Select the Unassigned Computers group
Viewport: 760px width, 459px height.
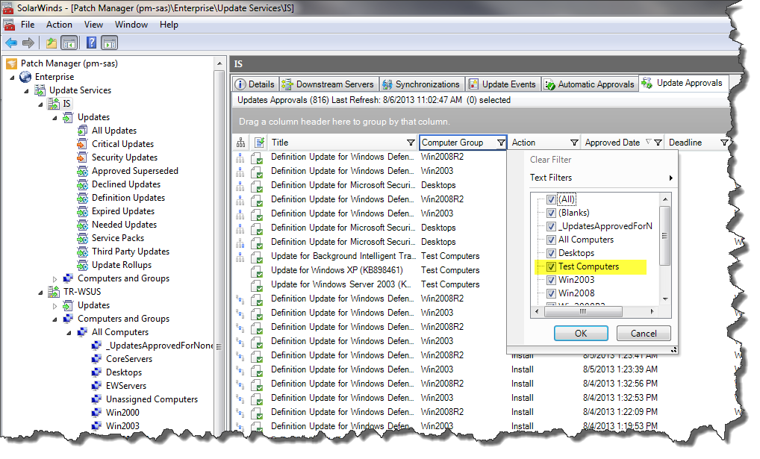click(x=152, y=399)
